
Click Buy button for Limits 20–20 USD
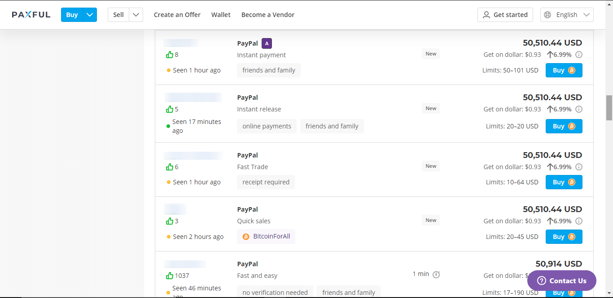tap(564, 126)
